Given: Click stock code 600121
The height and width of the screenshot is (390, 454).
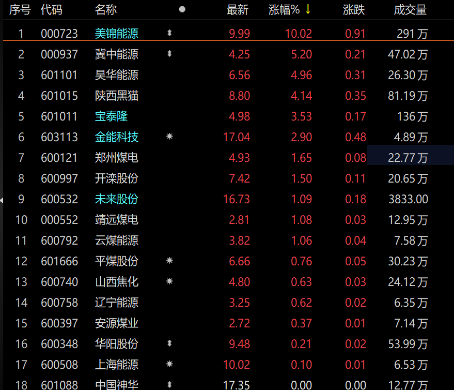Looking at the screenshot, I should (59, 158).
